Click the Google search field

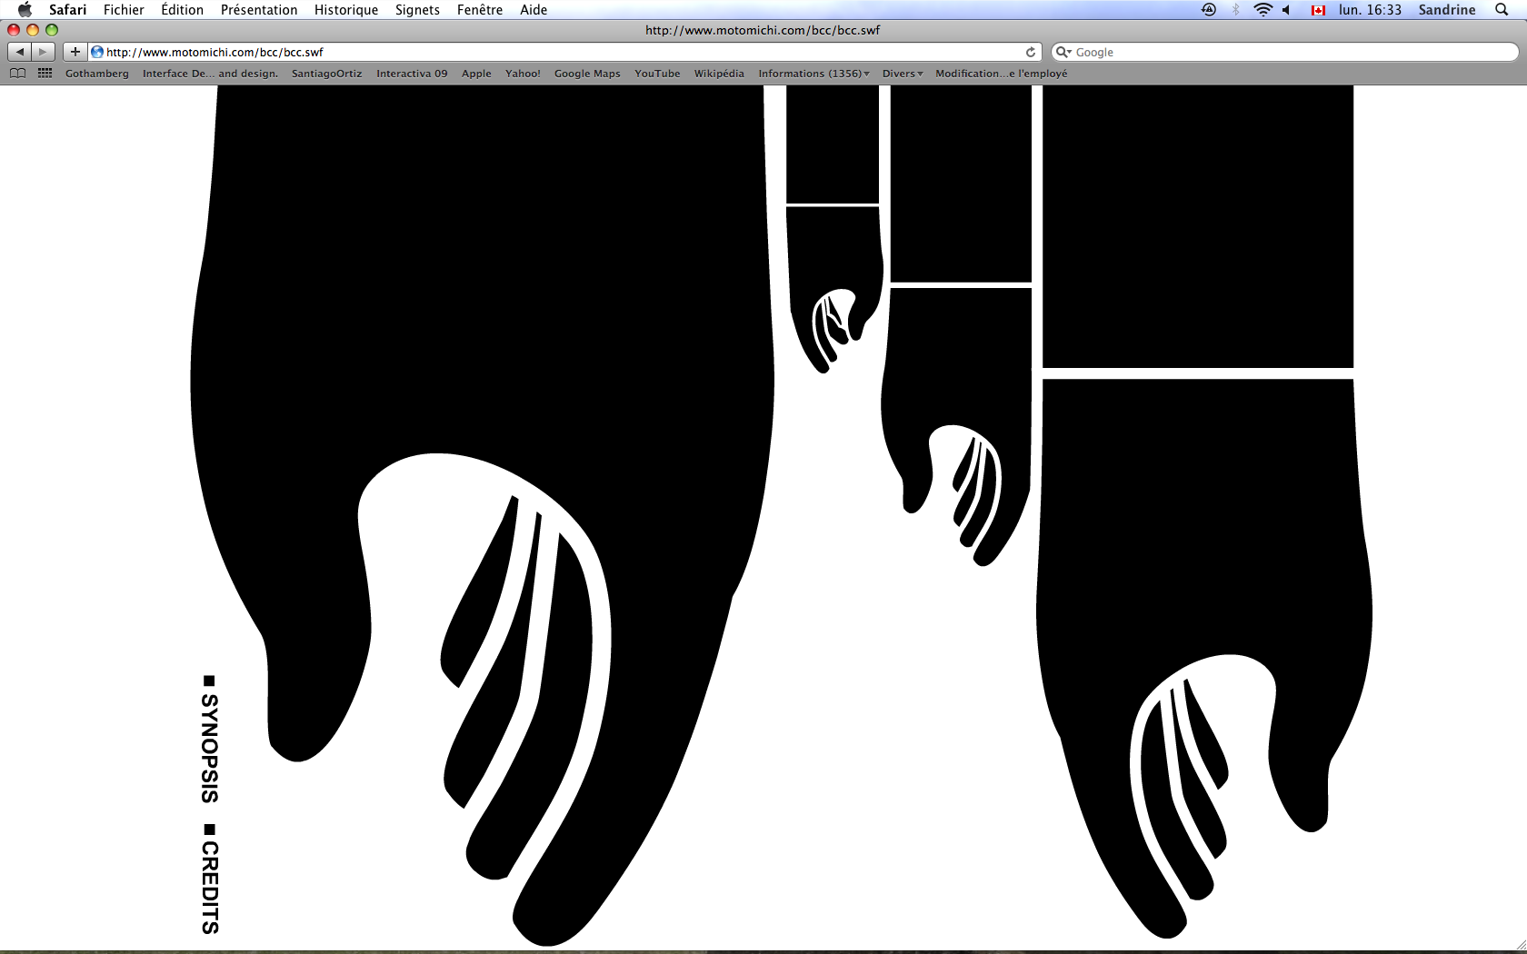point(1284,52)
